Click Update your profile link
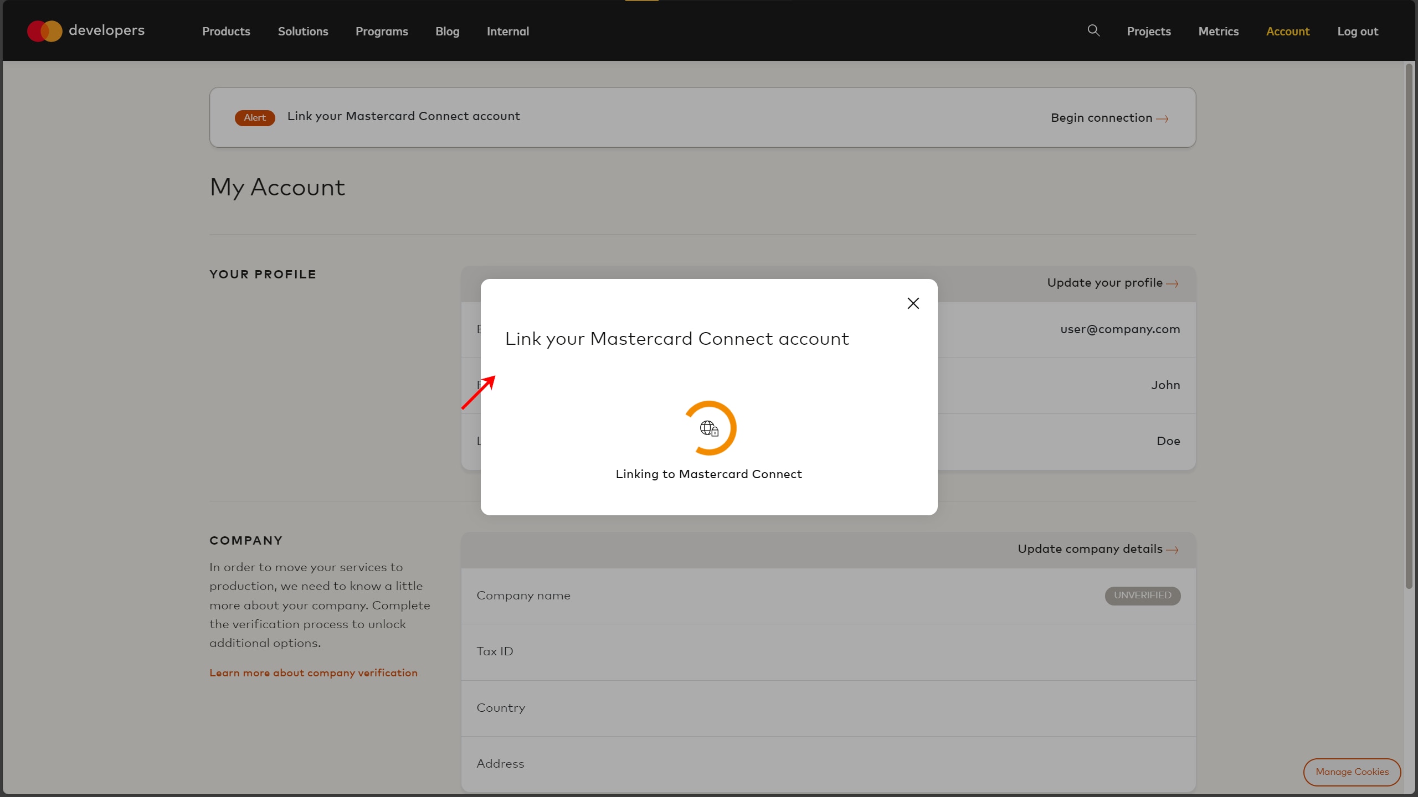The image size is (1418, 797). [x=1112, y=283]
